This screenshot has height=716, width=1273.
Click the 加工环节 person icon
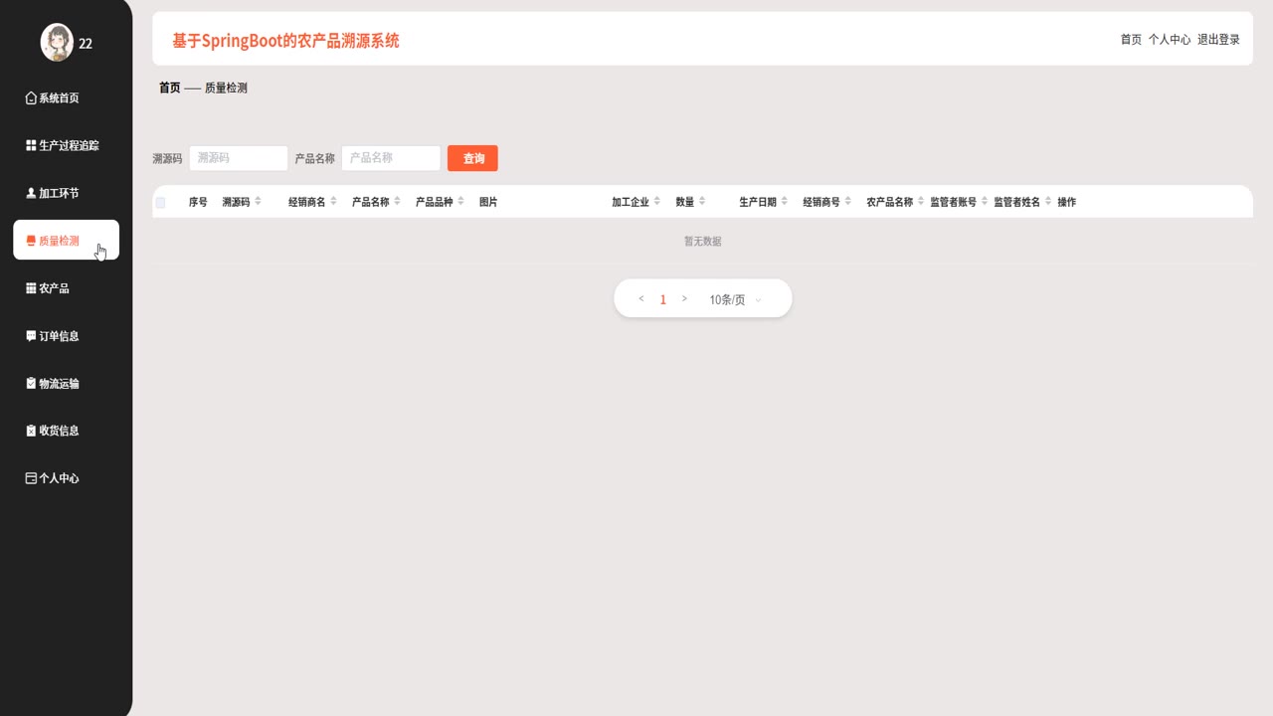31,193
